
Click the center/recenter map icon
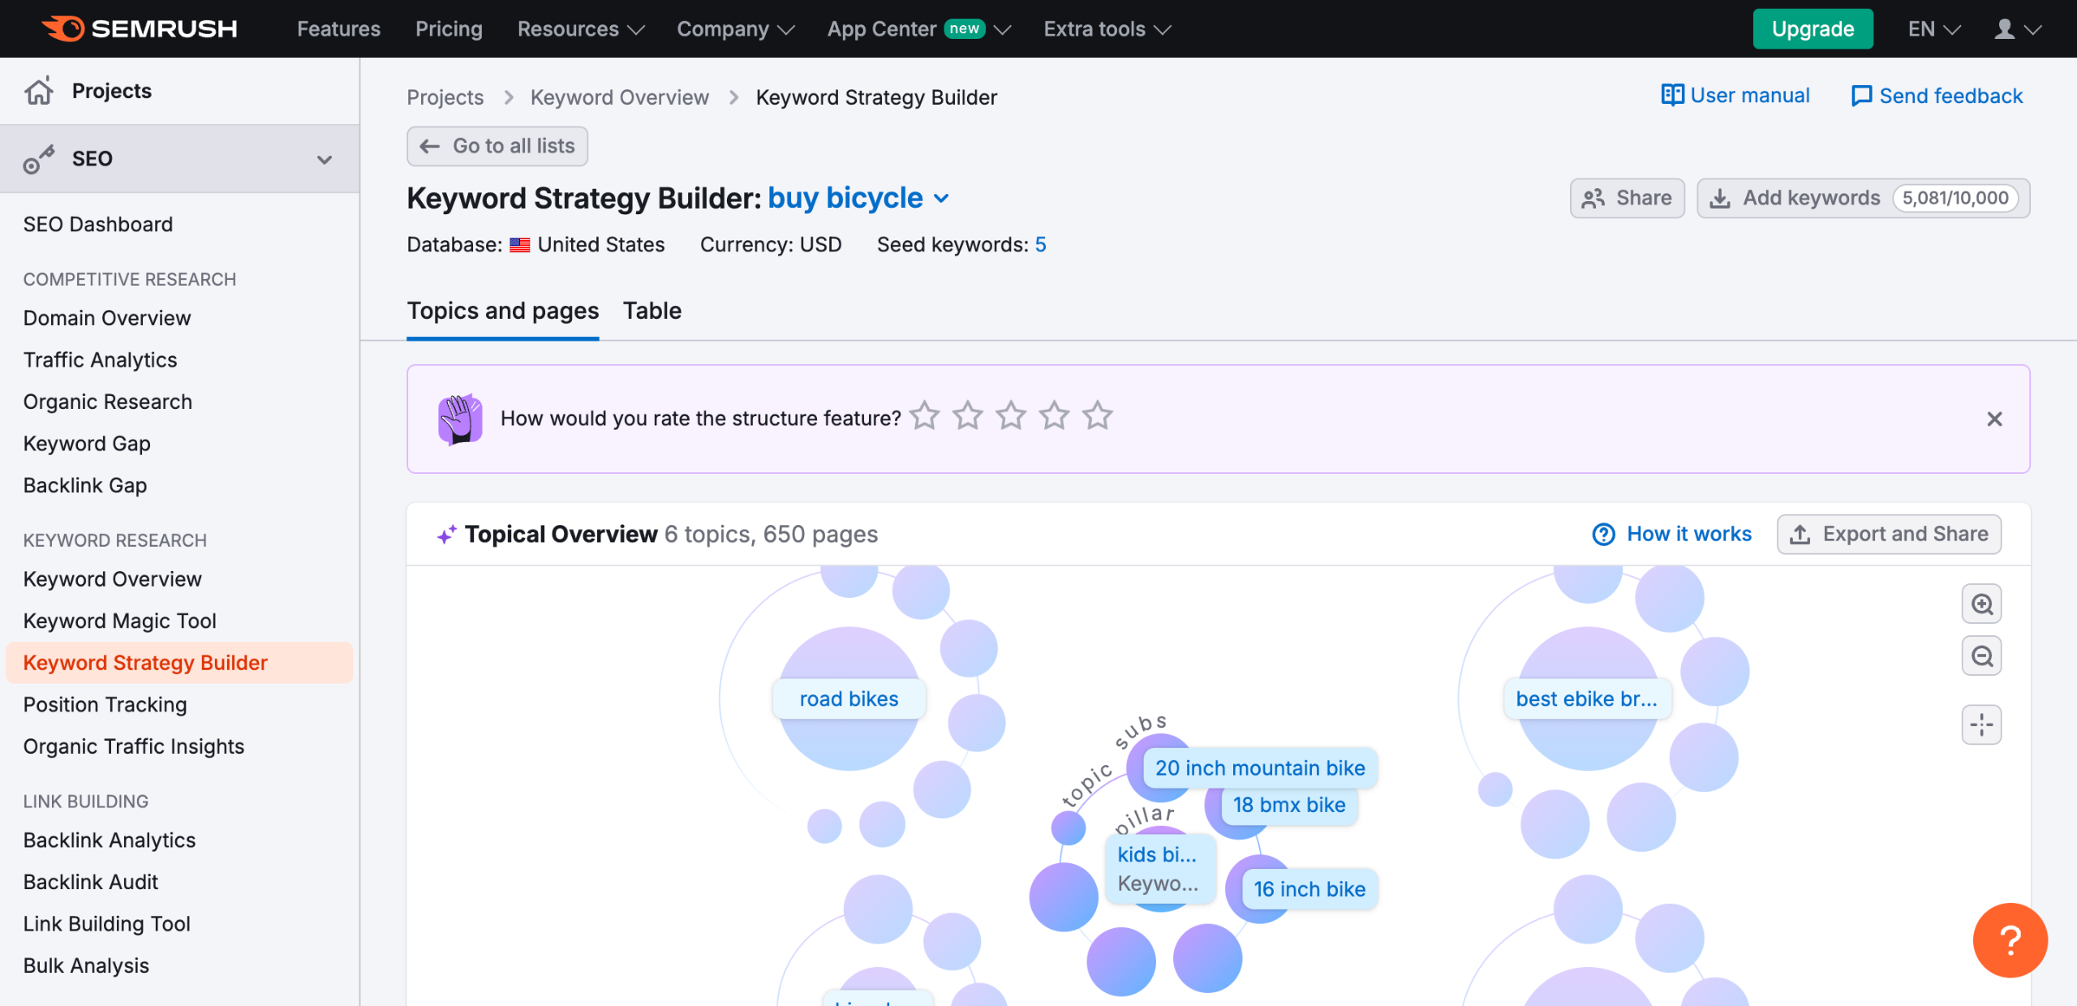click(x=1981, y=724)
